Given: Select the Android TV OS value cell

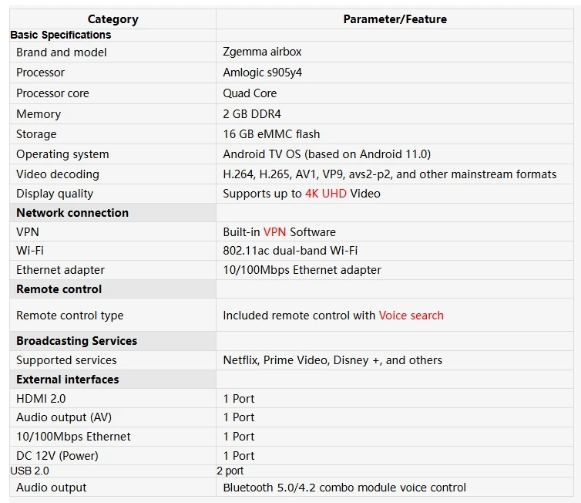Looking at the screenshot, I should 327,154.
